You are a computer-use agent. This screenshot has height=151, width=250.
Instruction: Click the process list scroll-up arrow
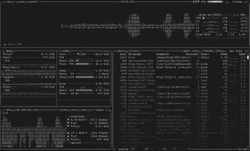click(248, 54)
